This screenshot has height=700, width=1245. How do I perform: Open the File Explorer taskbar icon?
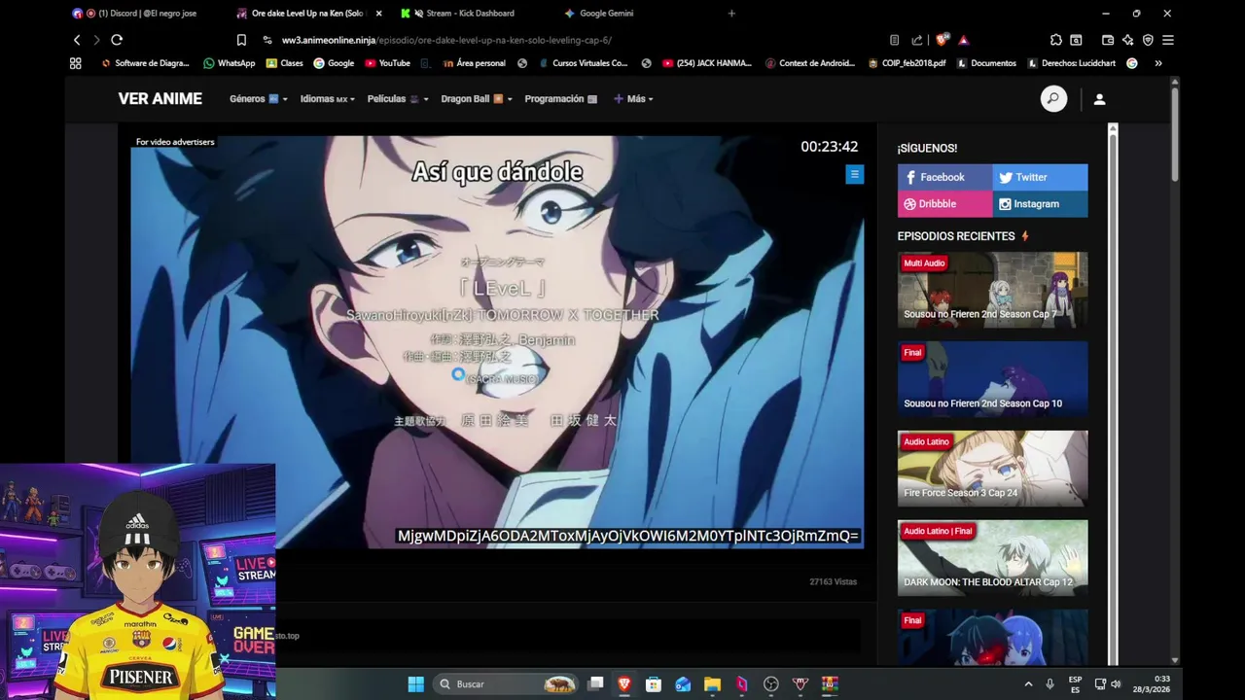click(x=712, y=683)
